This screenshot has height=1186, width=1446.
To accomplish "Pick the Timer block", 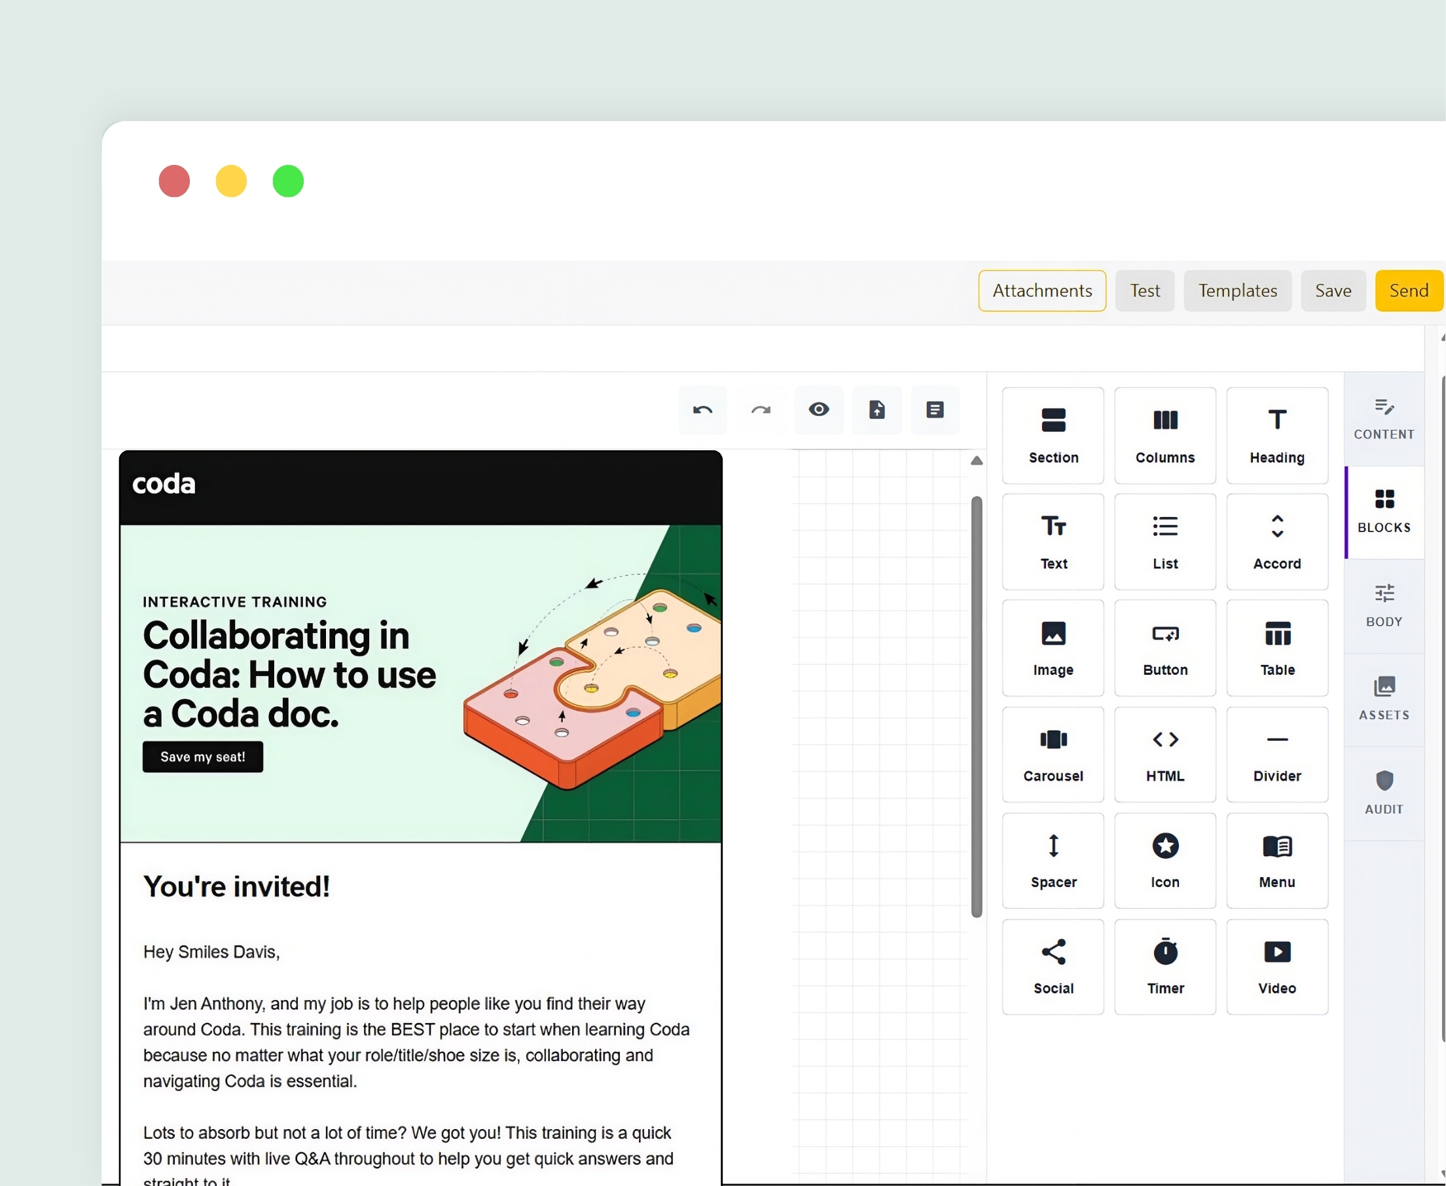I will point(1165,967).
